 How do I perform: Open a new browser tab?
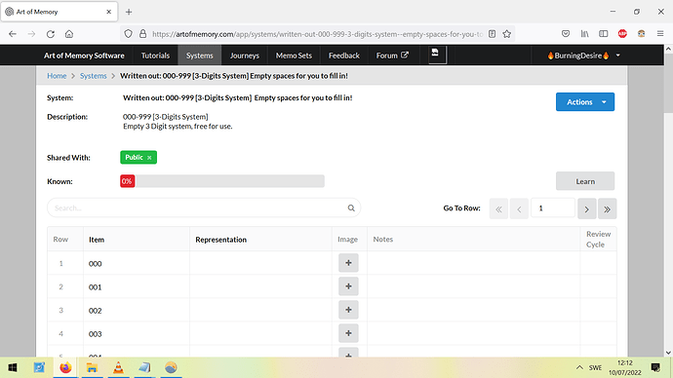129,12
